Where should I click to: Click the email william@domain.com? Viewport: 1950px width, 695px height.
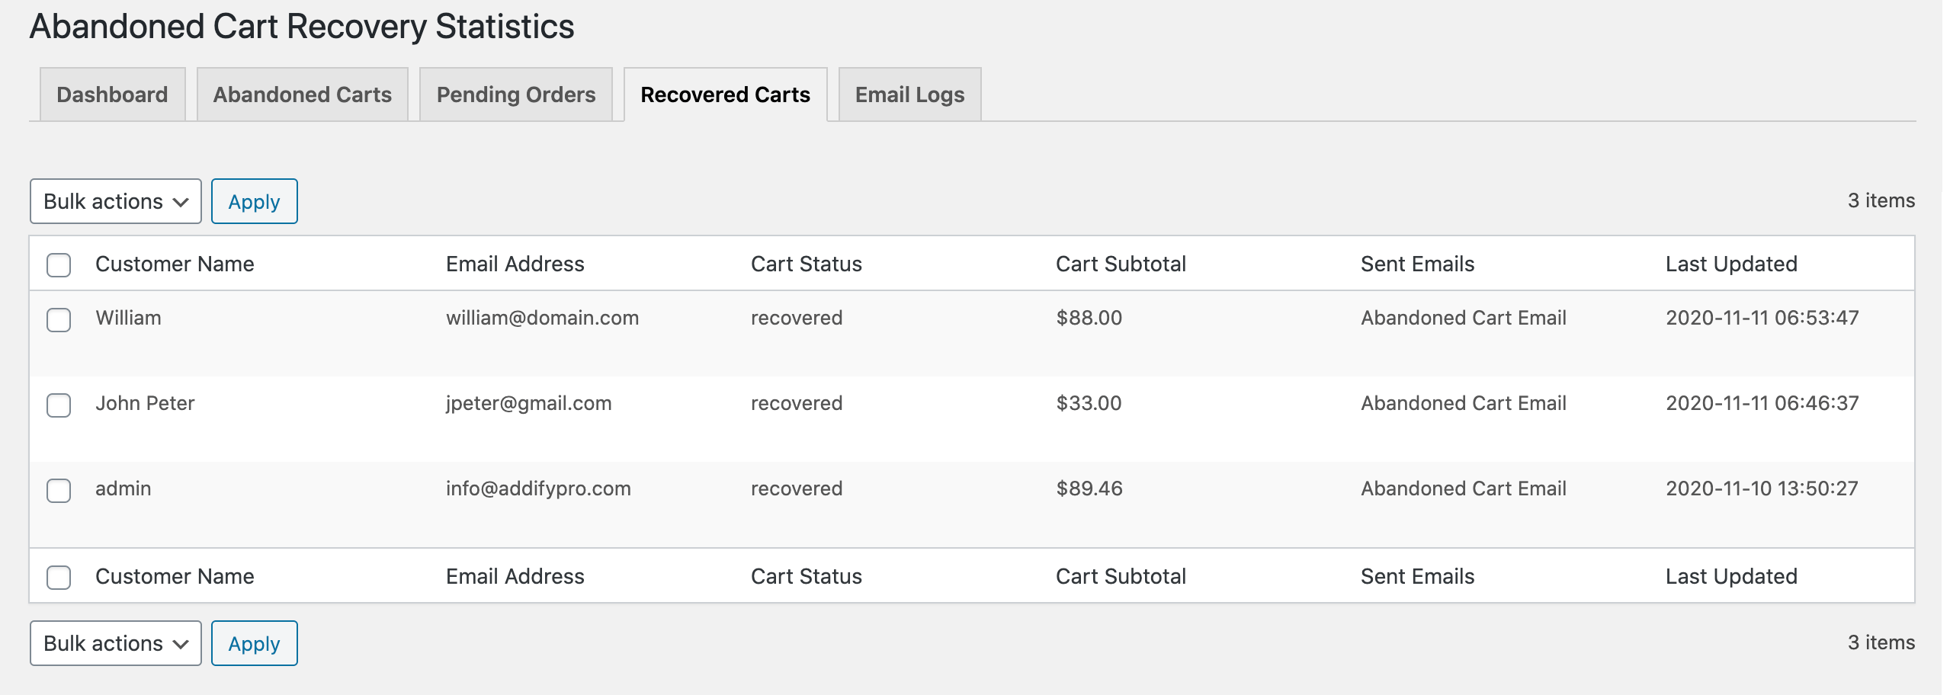point(543,318)
